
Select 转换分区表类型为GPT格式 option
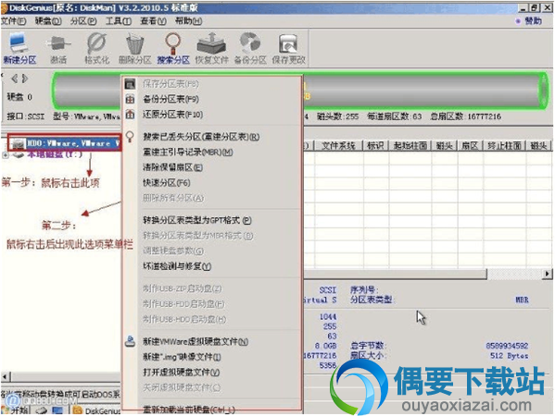(197, 220)
